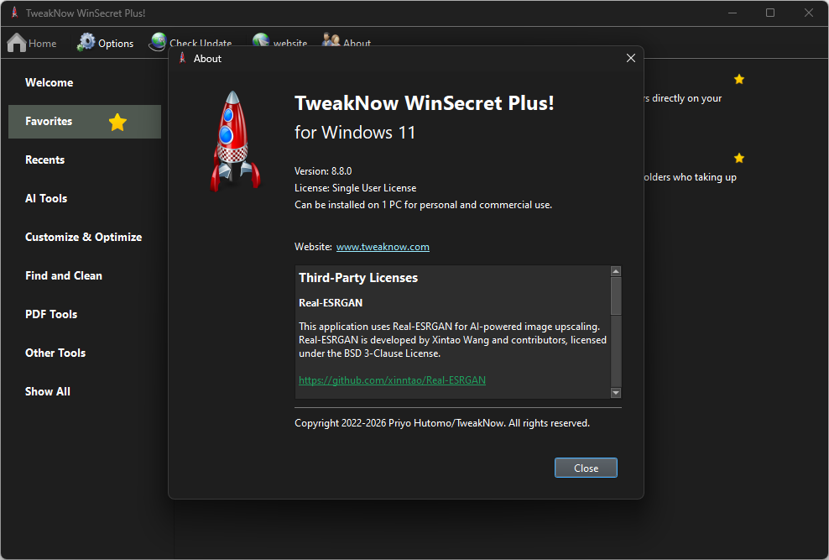Click the rocket logo in About dialog
Screen dimensions: 829x560
[234, 141]
